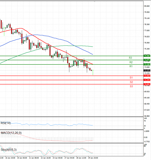151x160 pixels.
Task: Click the RSI(14) indicator label
Action: (6, 123)
